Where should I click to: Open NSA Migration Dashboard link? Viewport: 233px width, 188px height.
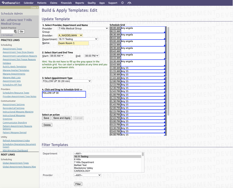tap(15, 150)
